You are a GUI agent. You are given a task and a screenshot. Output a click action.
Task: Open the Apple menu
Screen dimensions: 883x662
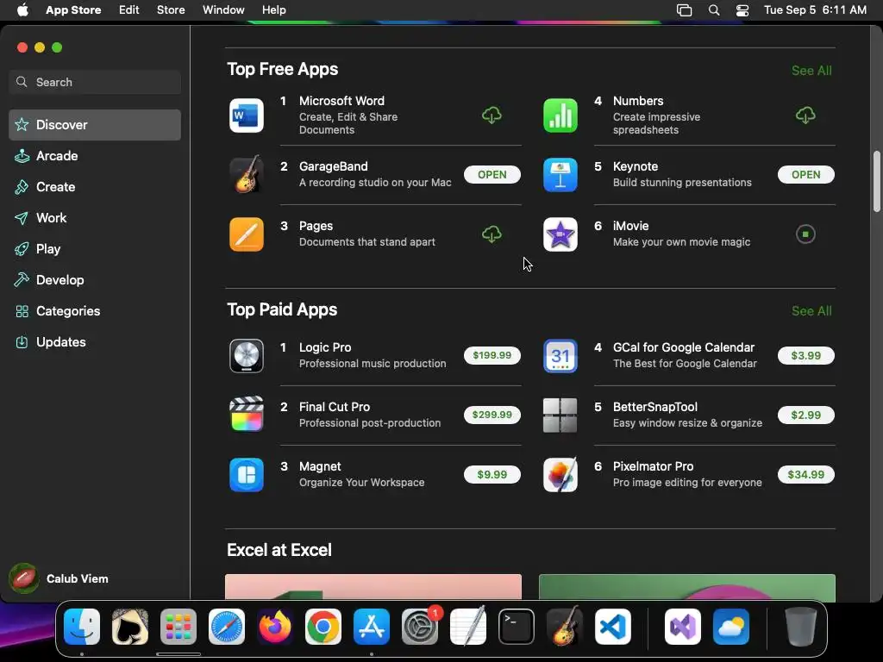coord(22,10)
